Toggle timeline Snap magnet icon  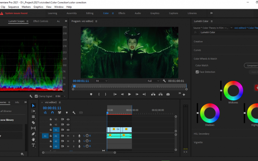click(52, 113)
